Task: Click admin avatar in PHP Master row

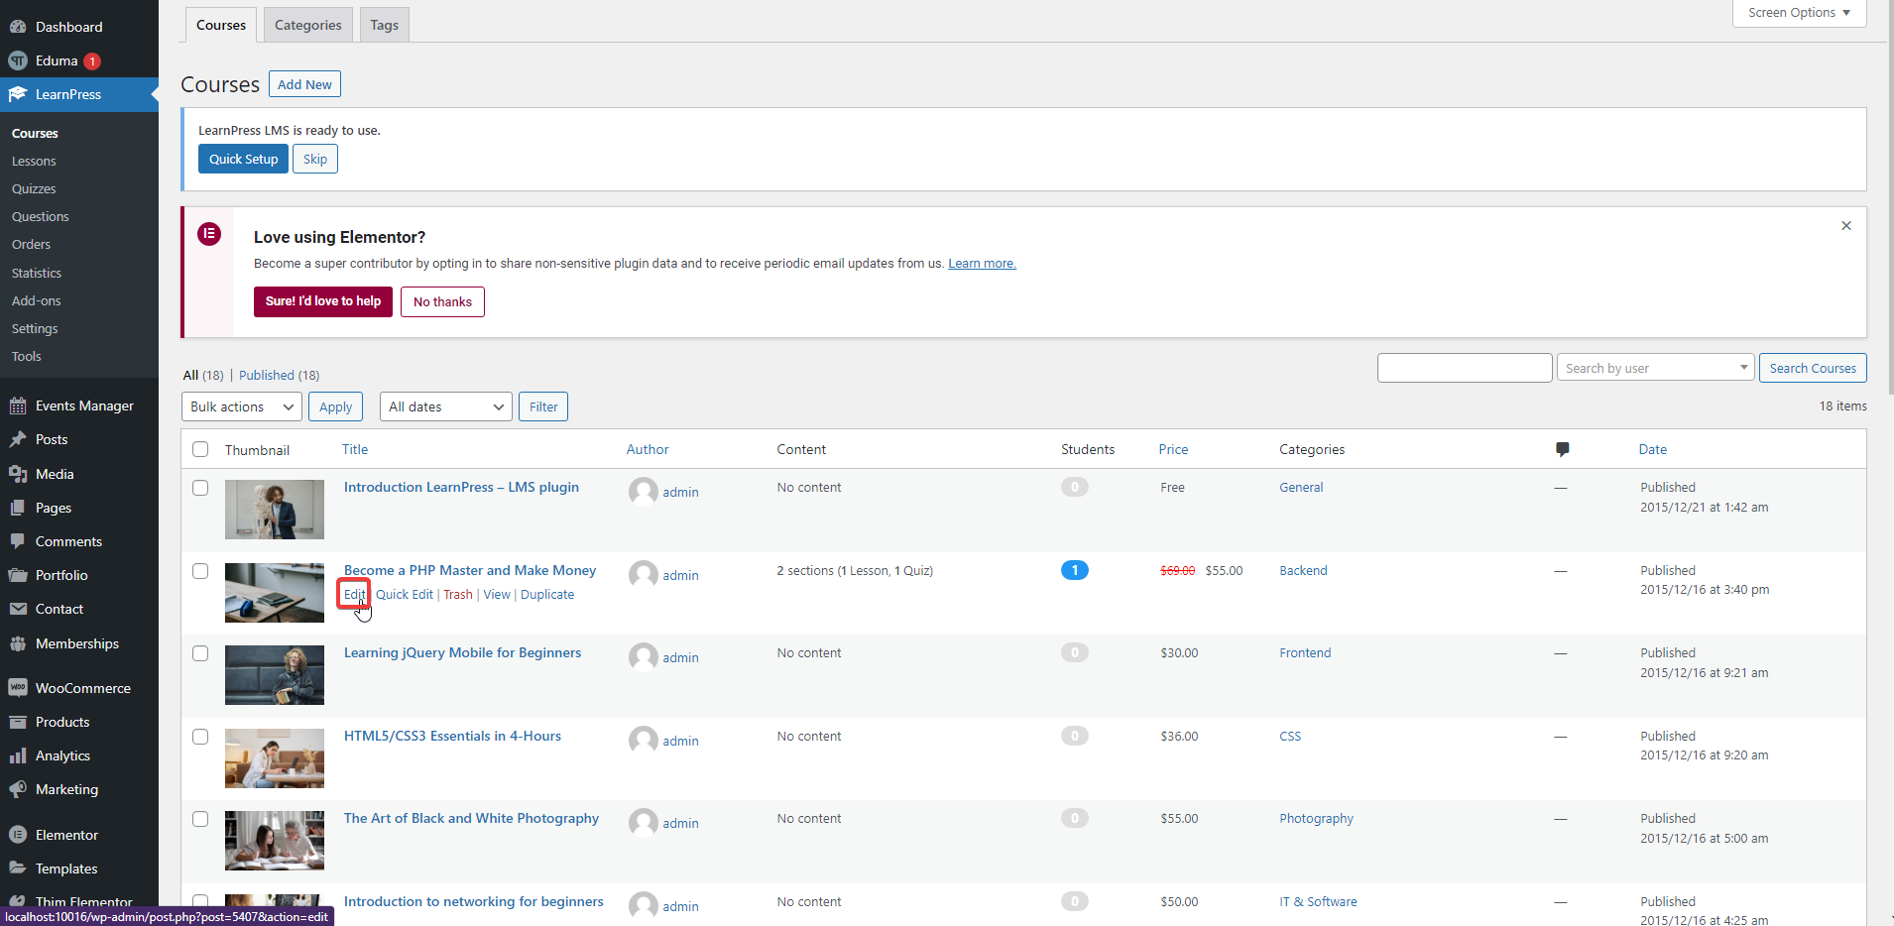Action: [644, 575]
